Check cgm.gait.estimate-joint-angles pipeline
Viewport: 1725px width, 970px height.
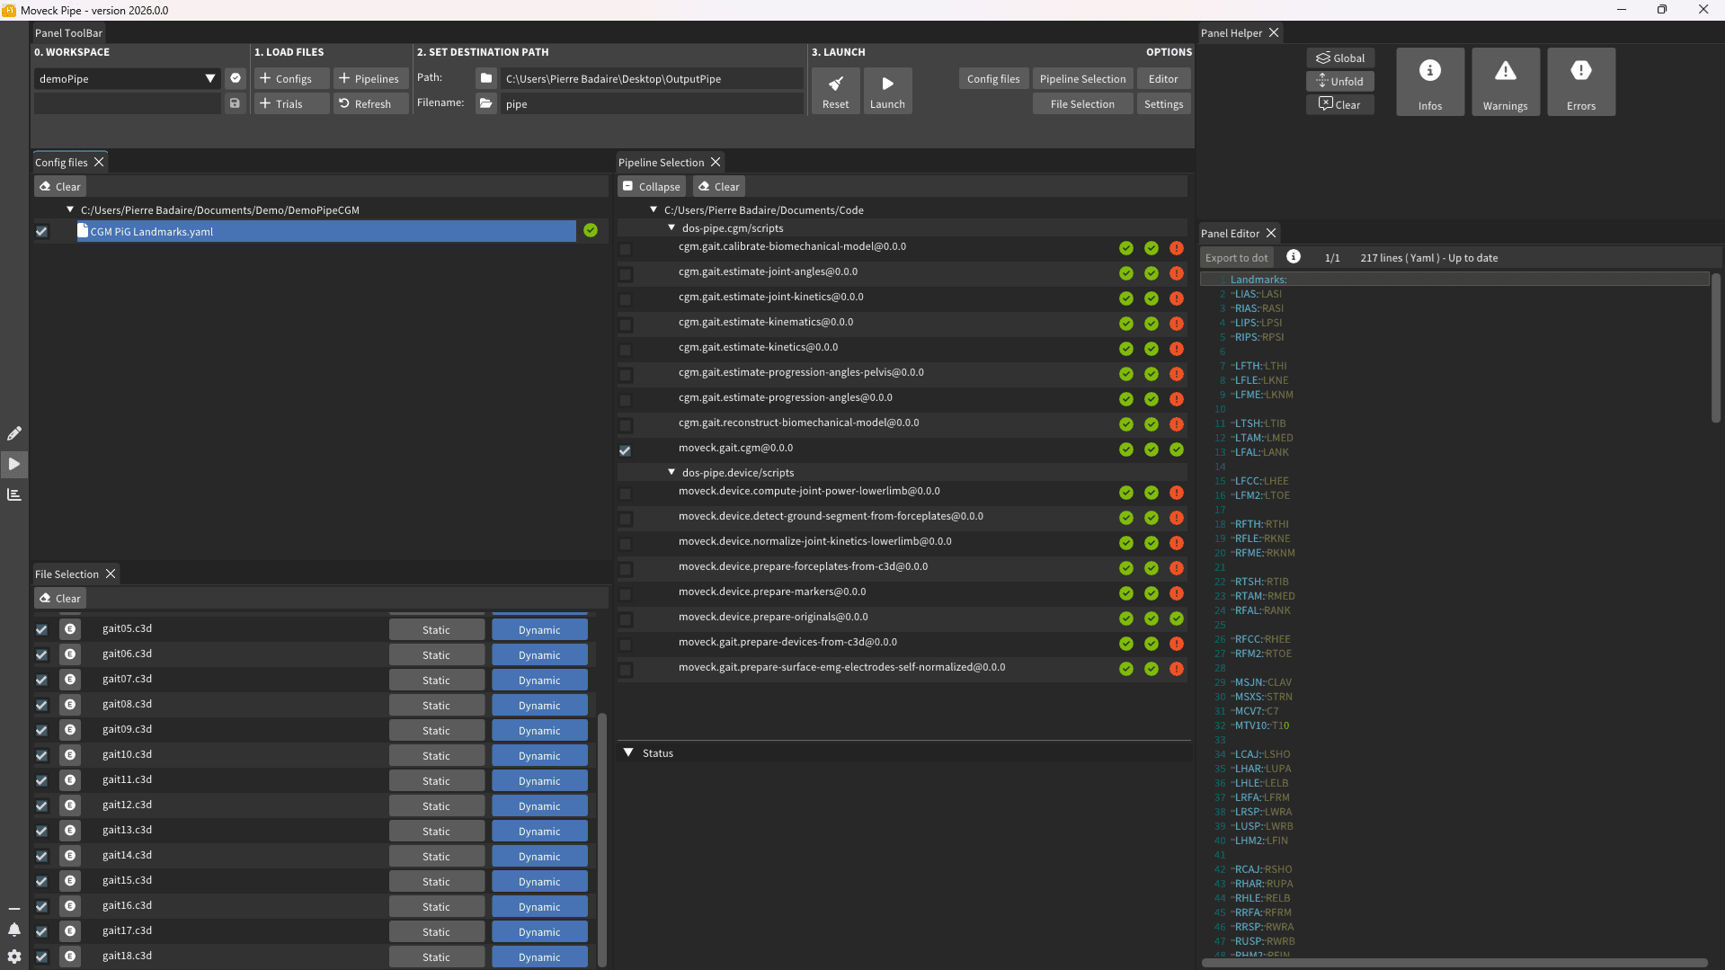(626, 274)
